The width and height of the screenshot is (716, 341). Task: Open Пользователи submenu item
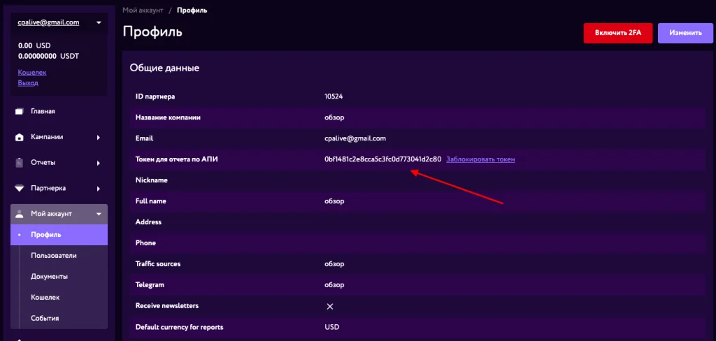54,256
